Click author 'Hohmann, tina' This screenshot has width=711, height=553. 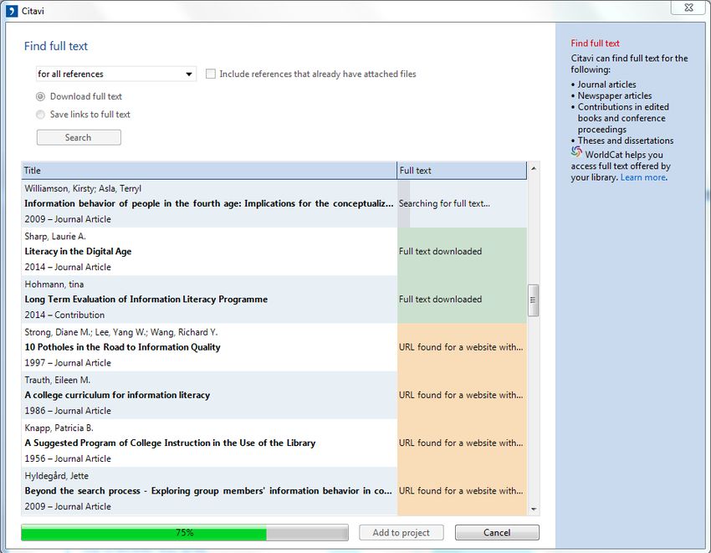tap(54, 284)
